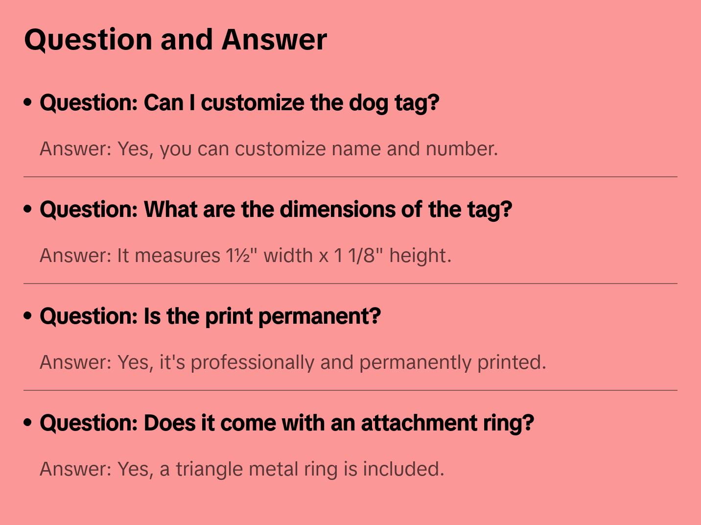The image size is (701, 525).
Task: Click the bullet before the print permanent question
Action: coord(28,316)
